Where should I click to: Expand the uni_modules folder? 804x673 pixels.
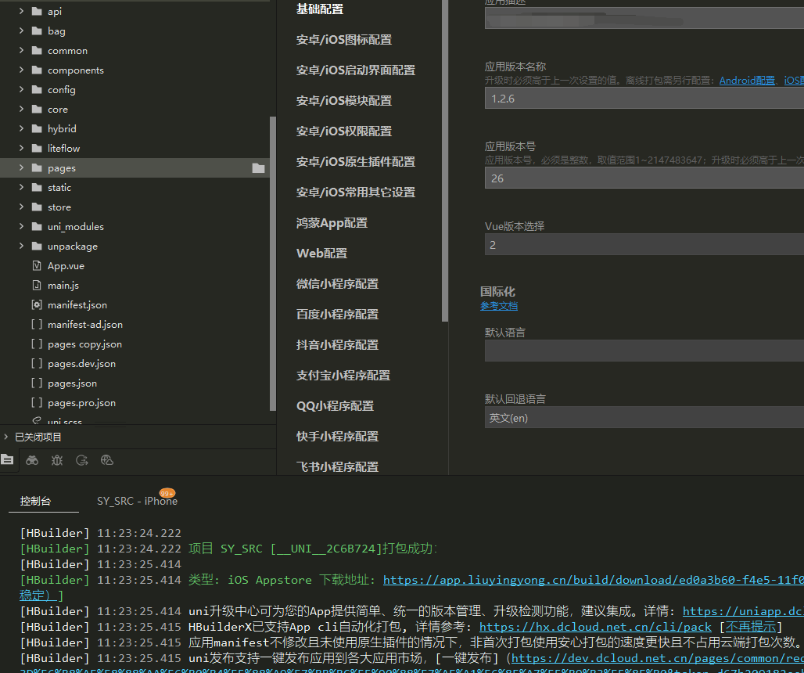pos(21,227)
